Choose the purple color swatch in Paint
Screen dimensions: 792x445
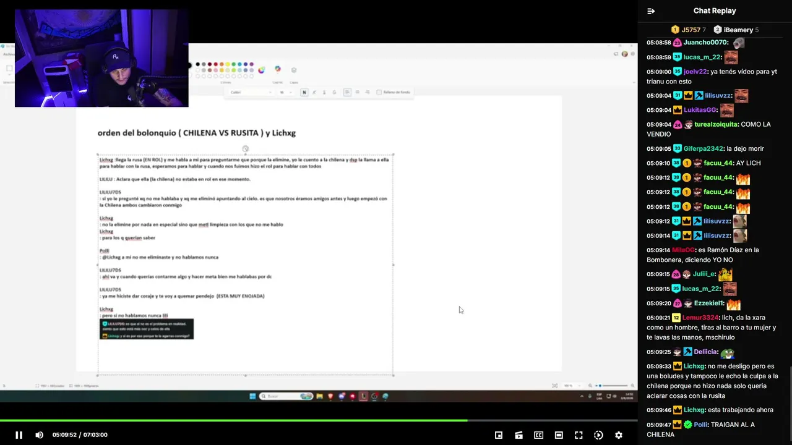252,64
